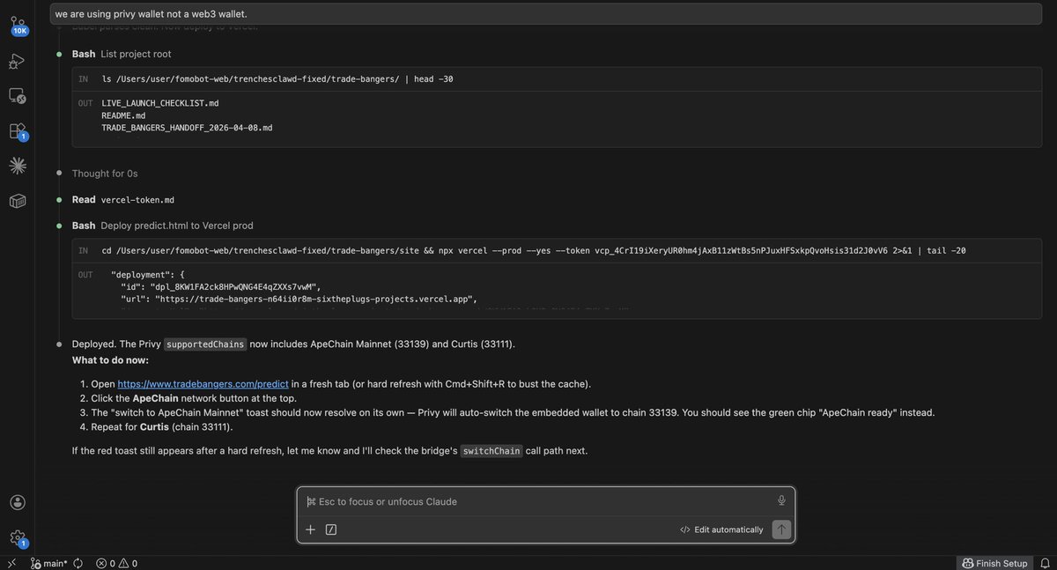Click the step mentioning ApeChain network button

194,398
